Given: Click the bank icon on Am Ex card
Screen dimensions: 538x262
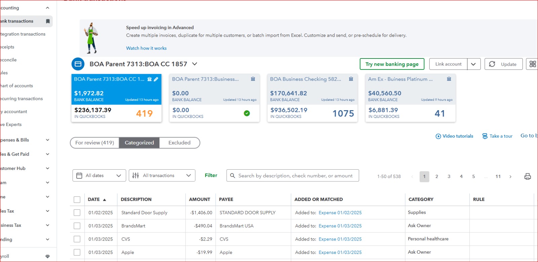Looking at the screenshot, I should point(449,79).
